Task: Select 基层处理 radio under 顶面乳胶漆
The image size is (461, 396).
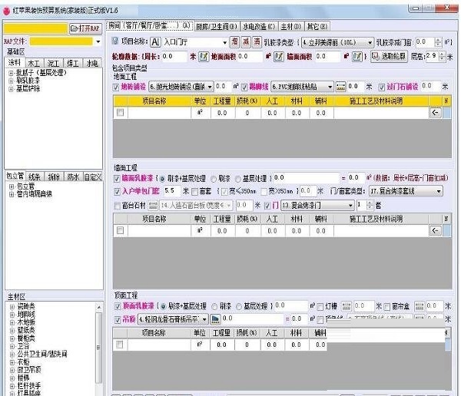Action: 239,307
